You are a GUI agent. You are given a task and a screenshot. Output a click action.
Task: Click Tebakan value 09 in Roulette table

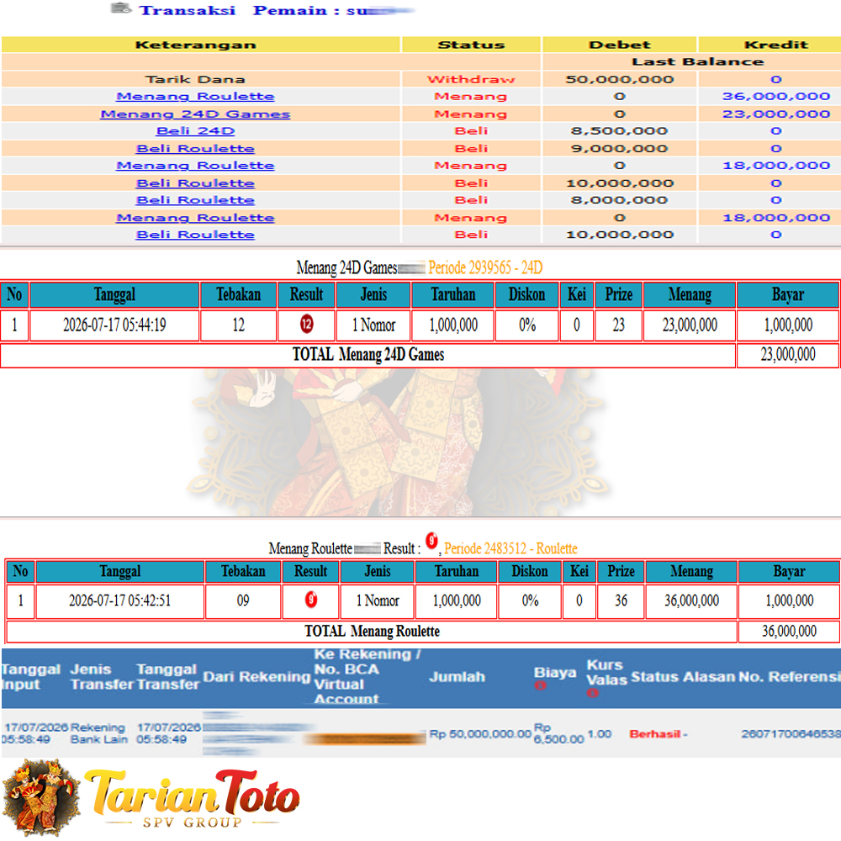point(243,600)
